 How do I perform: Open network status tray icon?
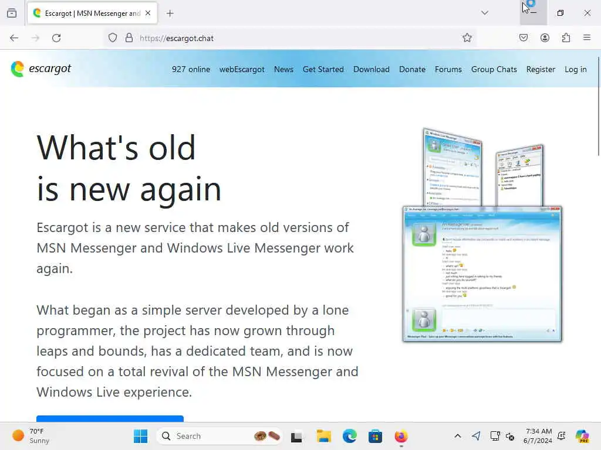tap(495, 436)
